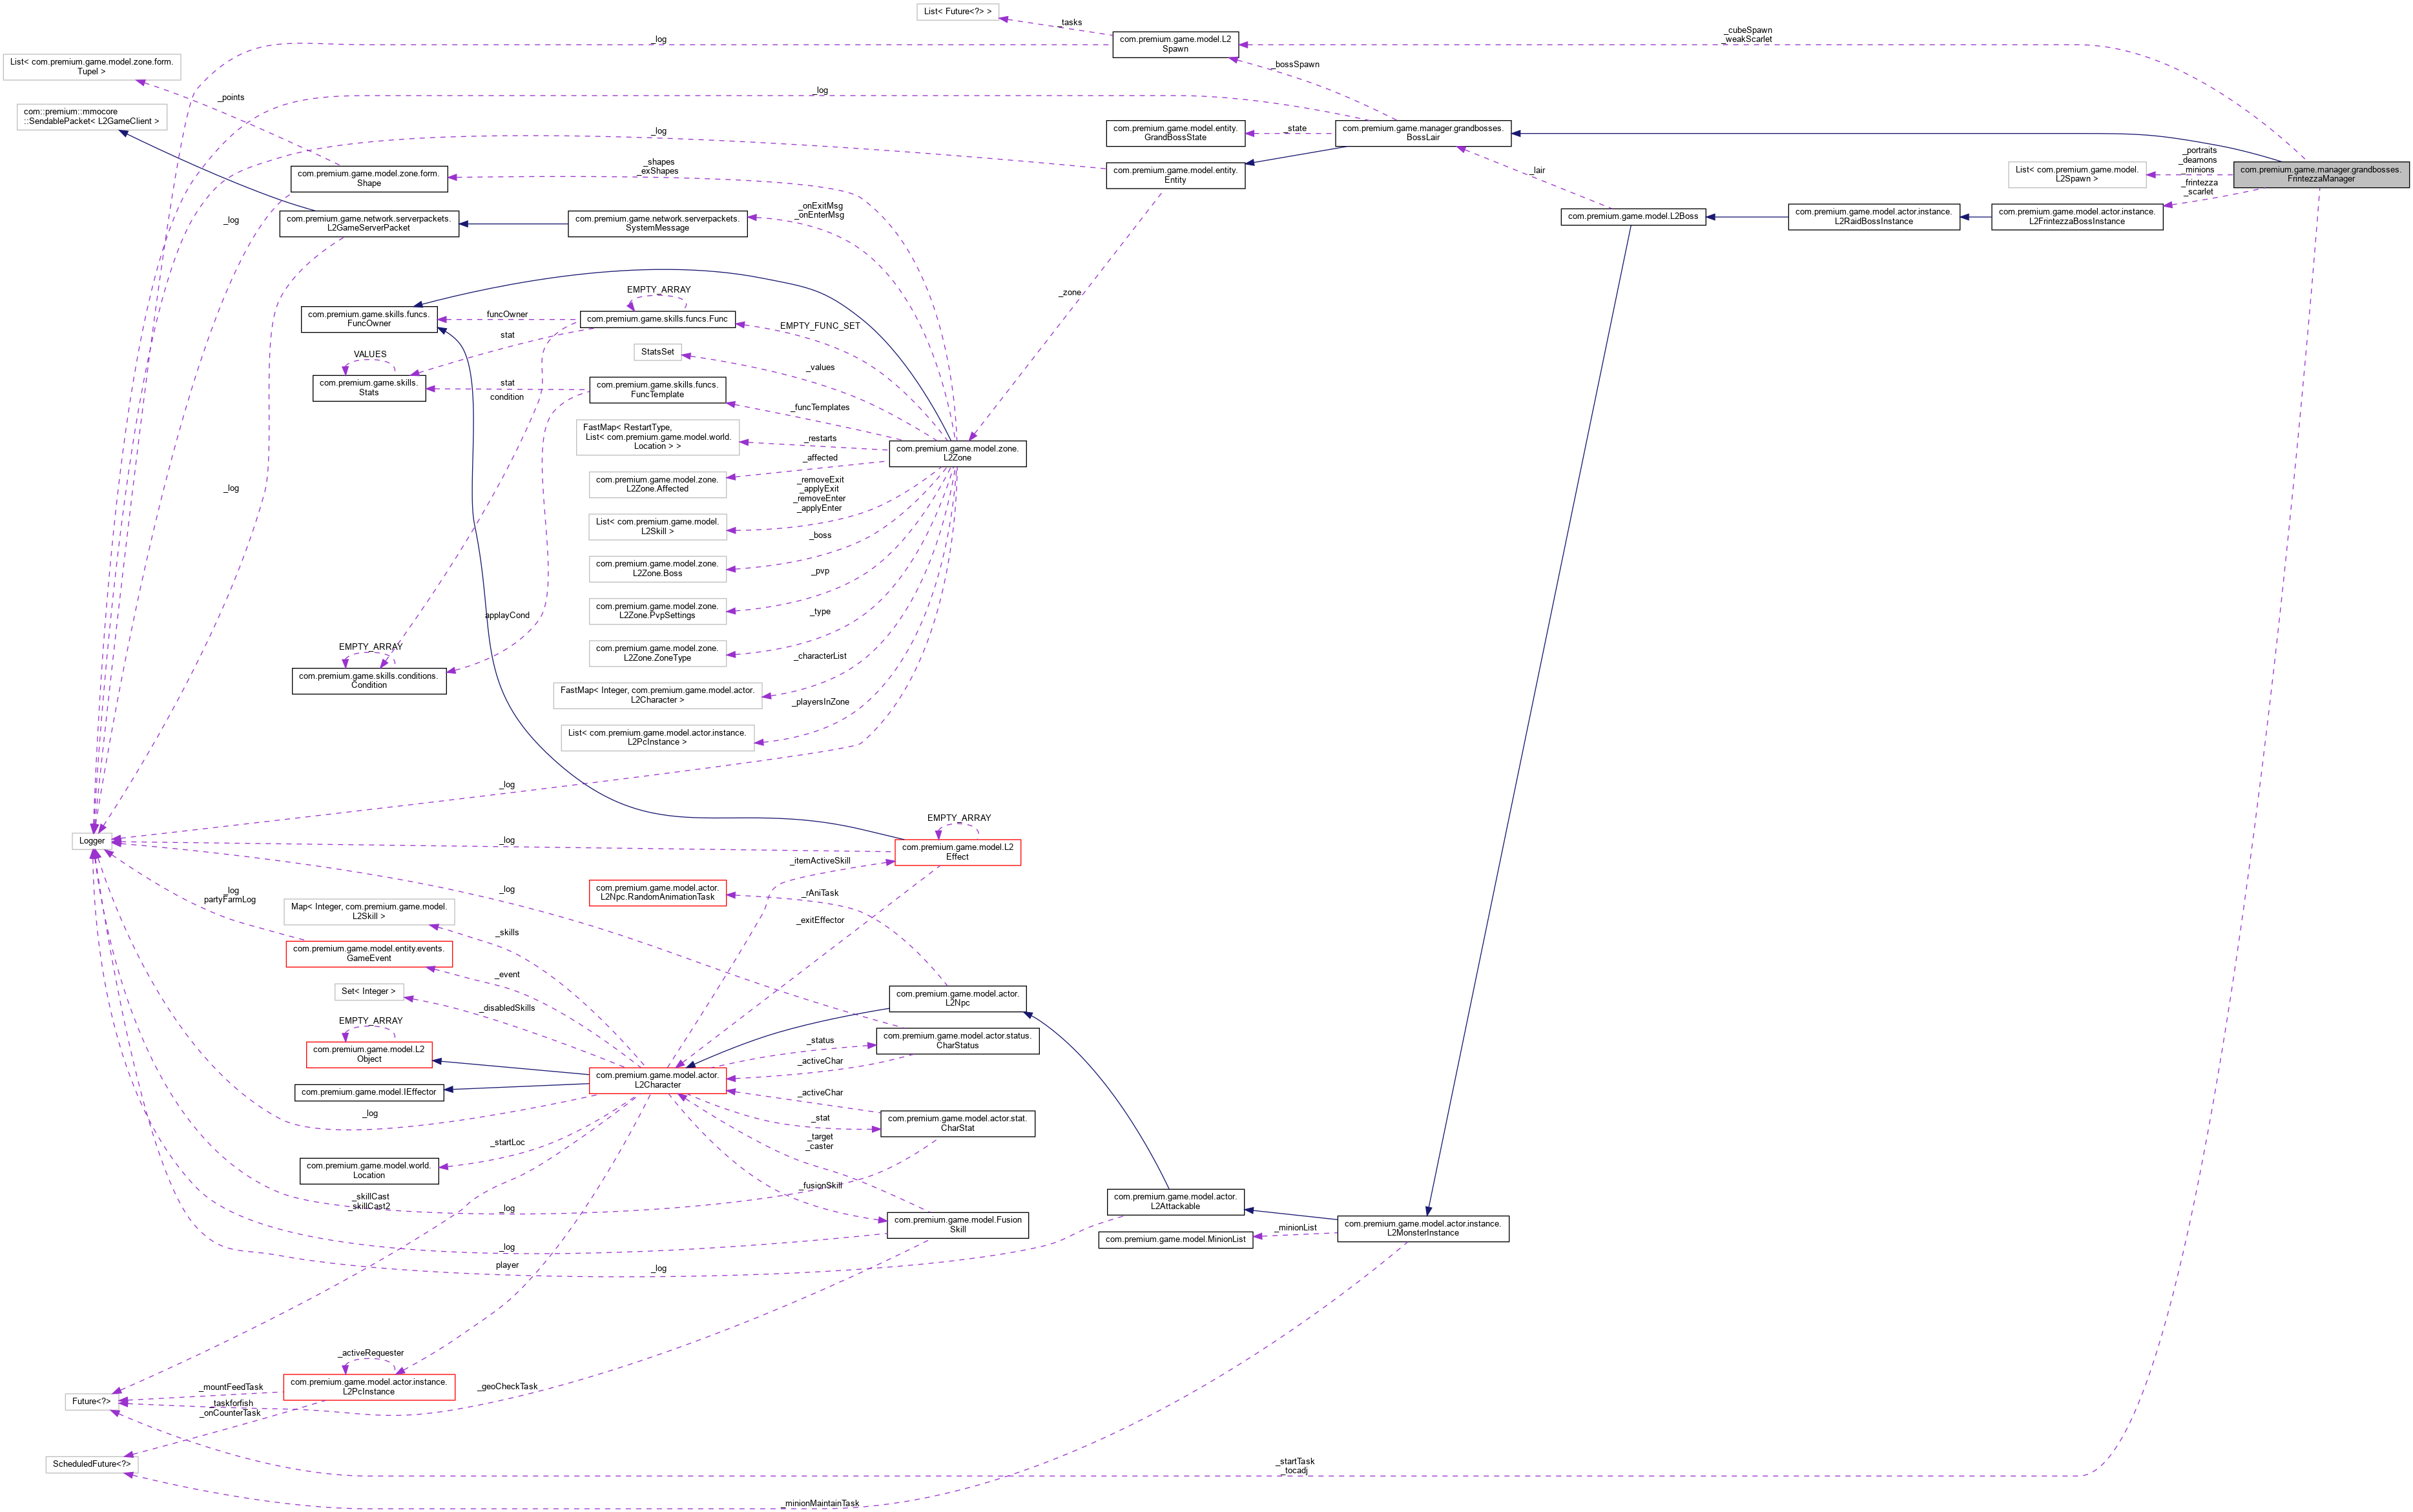
Task: Open the FrintezzaManager class node
Action: [2320, 174]
